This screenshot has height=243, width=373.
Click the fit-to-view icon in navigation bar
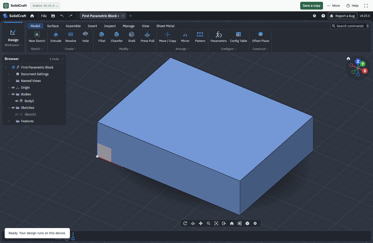tap(216, 223)
